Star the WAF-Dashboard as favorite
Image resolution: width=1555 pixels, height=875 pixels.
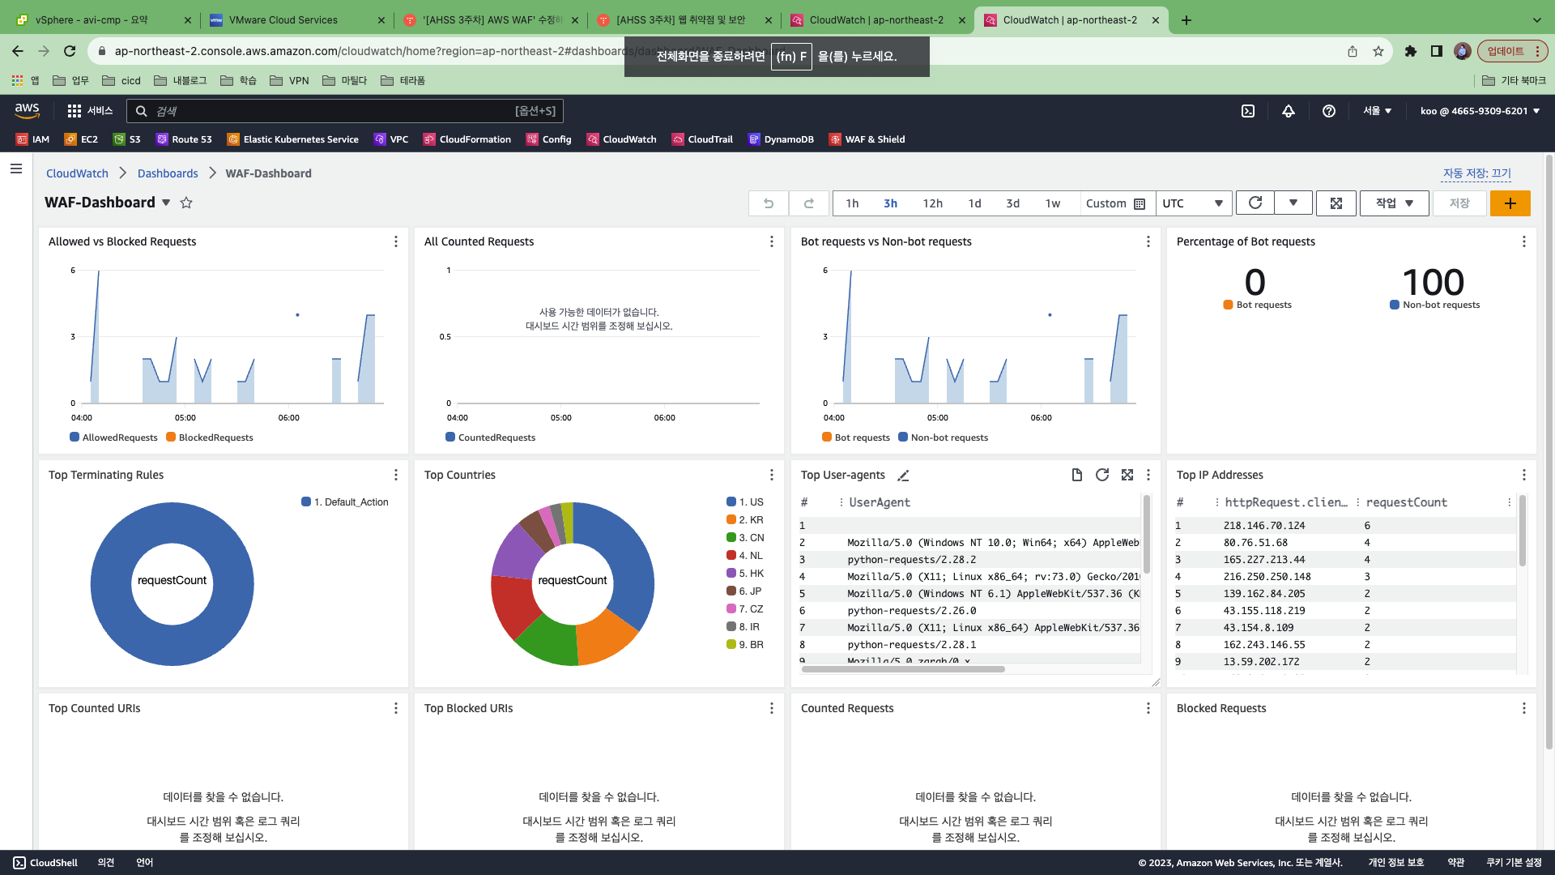[x=186, y=203]
